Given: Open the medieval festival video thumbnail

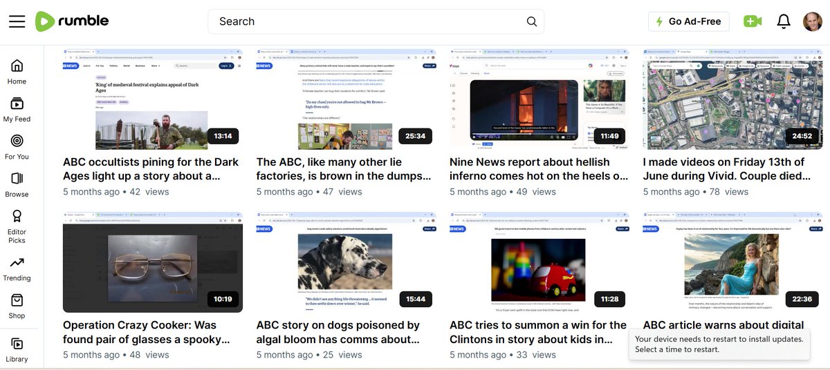Looking at the screenshot, I should (152, 99).
